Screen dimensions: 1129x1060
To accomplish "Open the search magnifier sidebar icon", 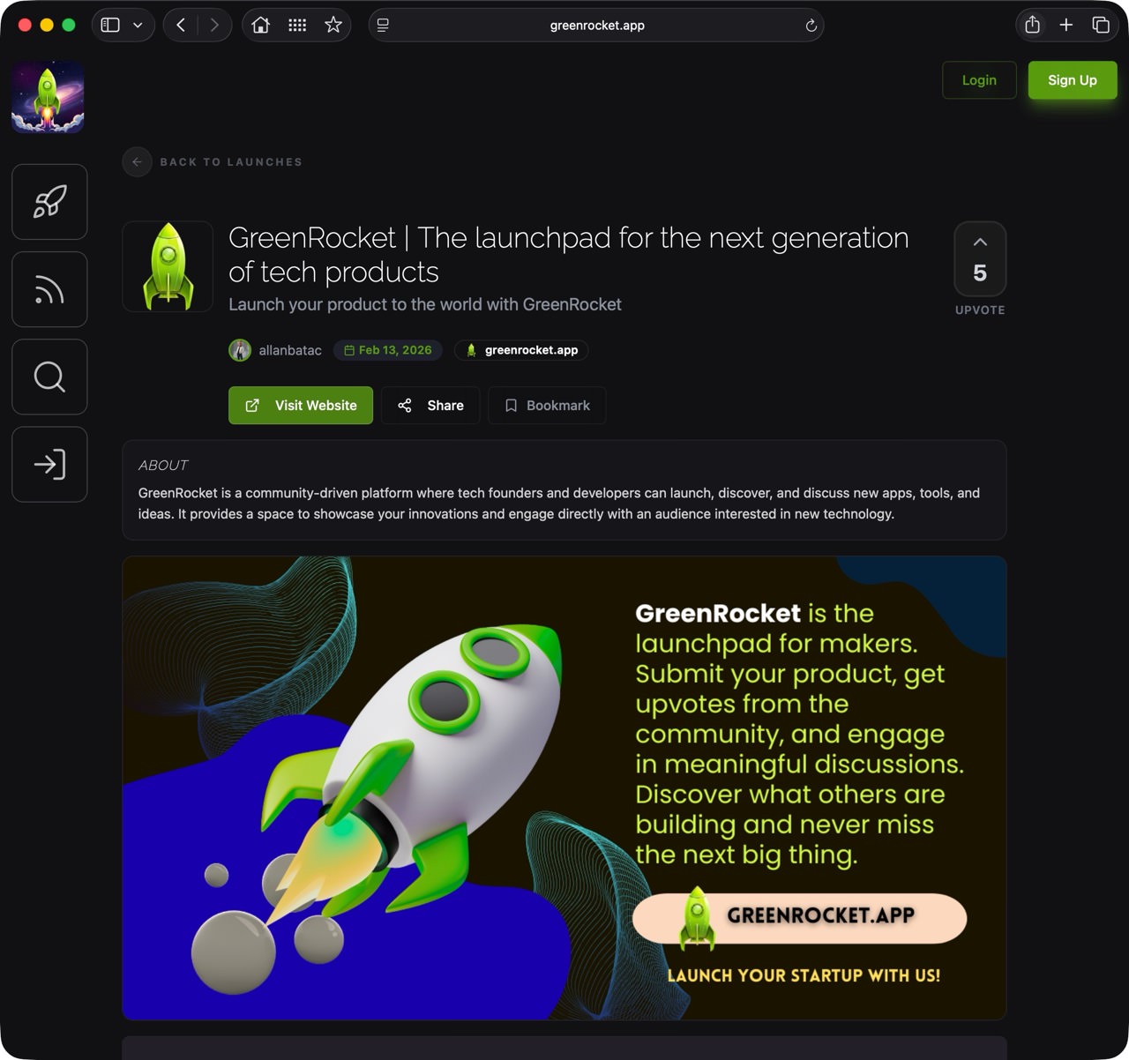I will pos(49,377).
